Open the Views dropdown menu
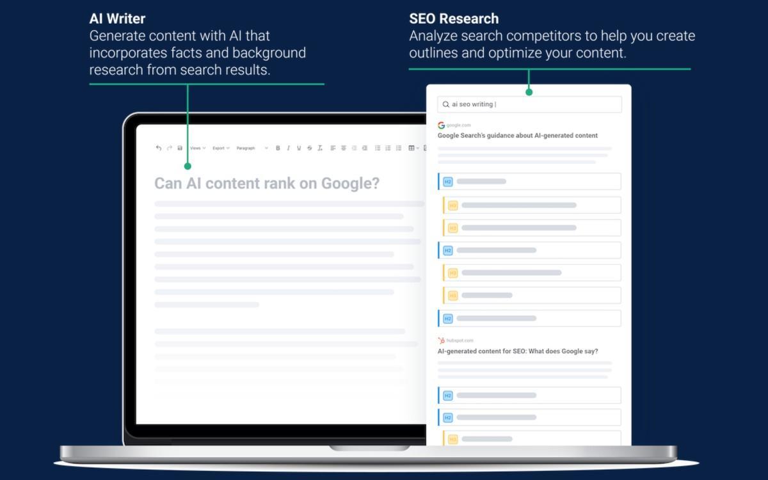This screenshot has width=768, height=480. (198, 148)
